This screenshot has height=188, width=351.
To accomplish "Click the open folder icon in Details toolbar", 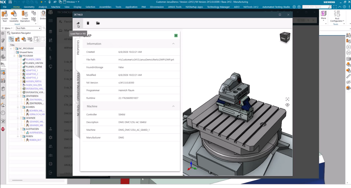I will 98,23.
